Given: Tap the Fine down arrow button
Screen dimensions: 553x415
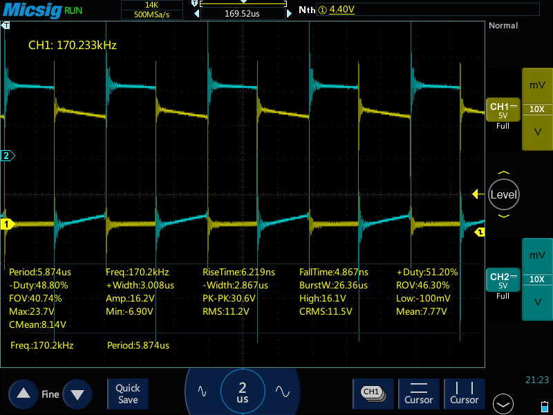Looking at the screenshot, I should point(77,394).
